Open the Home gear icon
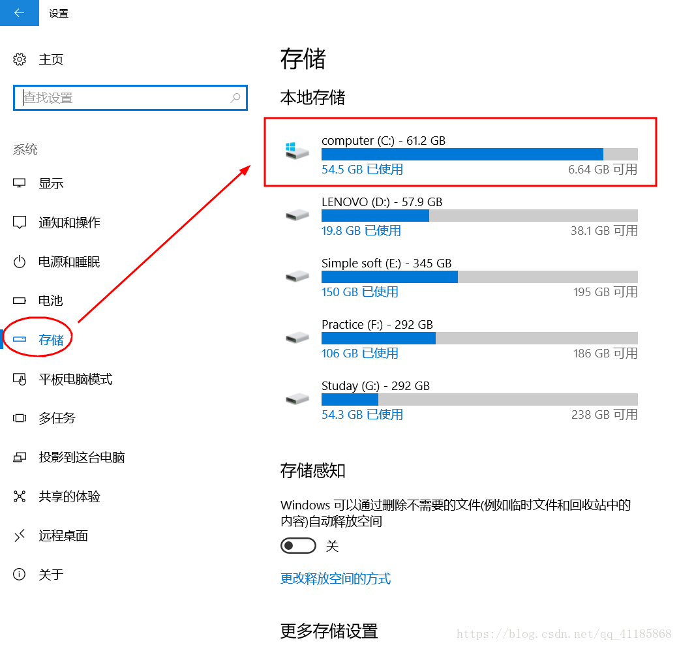Image resolution: width=679 pixels, height=647 pixels. coord(20,59)
